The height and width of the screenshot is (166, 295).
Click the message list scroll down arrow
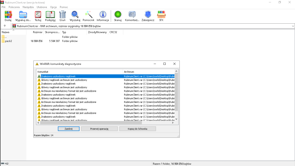176,119
